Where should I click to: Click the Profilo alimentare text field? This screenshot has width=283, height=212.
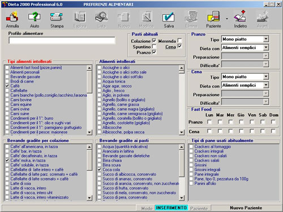(x=62, y=40)
